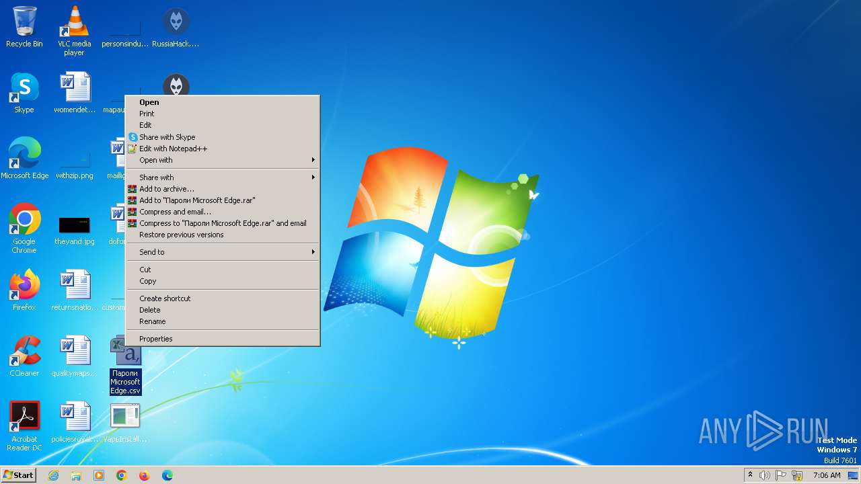Choose Delete in the context menu
Image resolution: width=861 pixels, height=484 pixels.
(x=223, y=310)
